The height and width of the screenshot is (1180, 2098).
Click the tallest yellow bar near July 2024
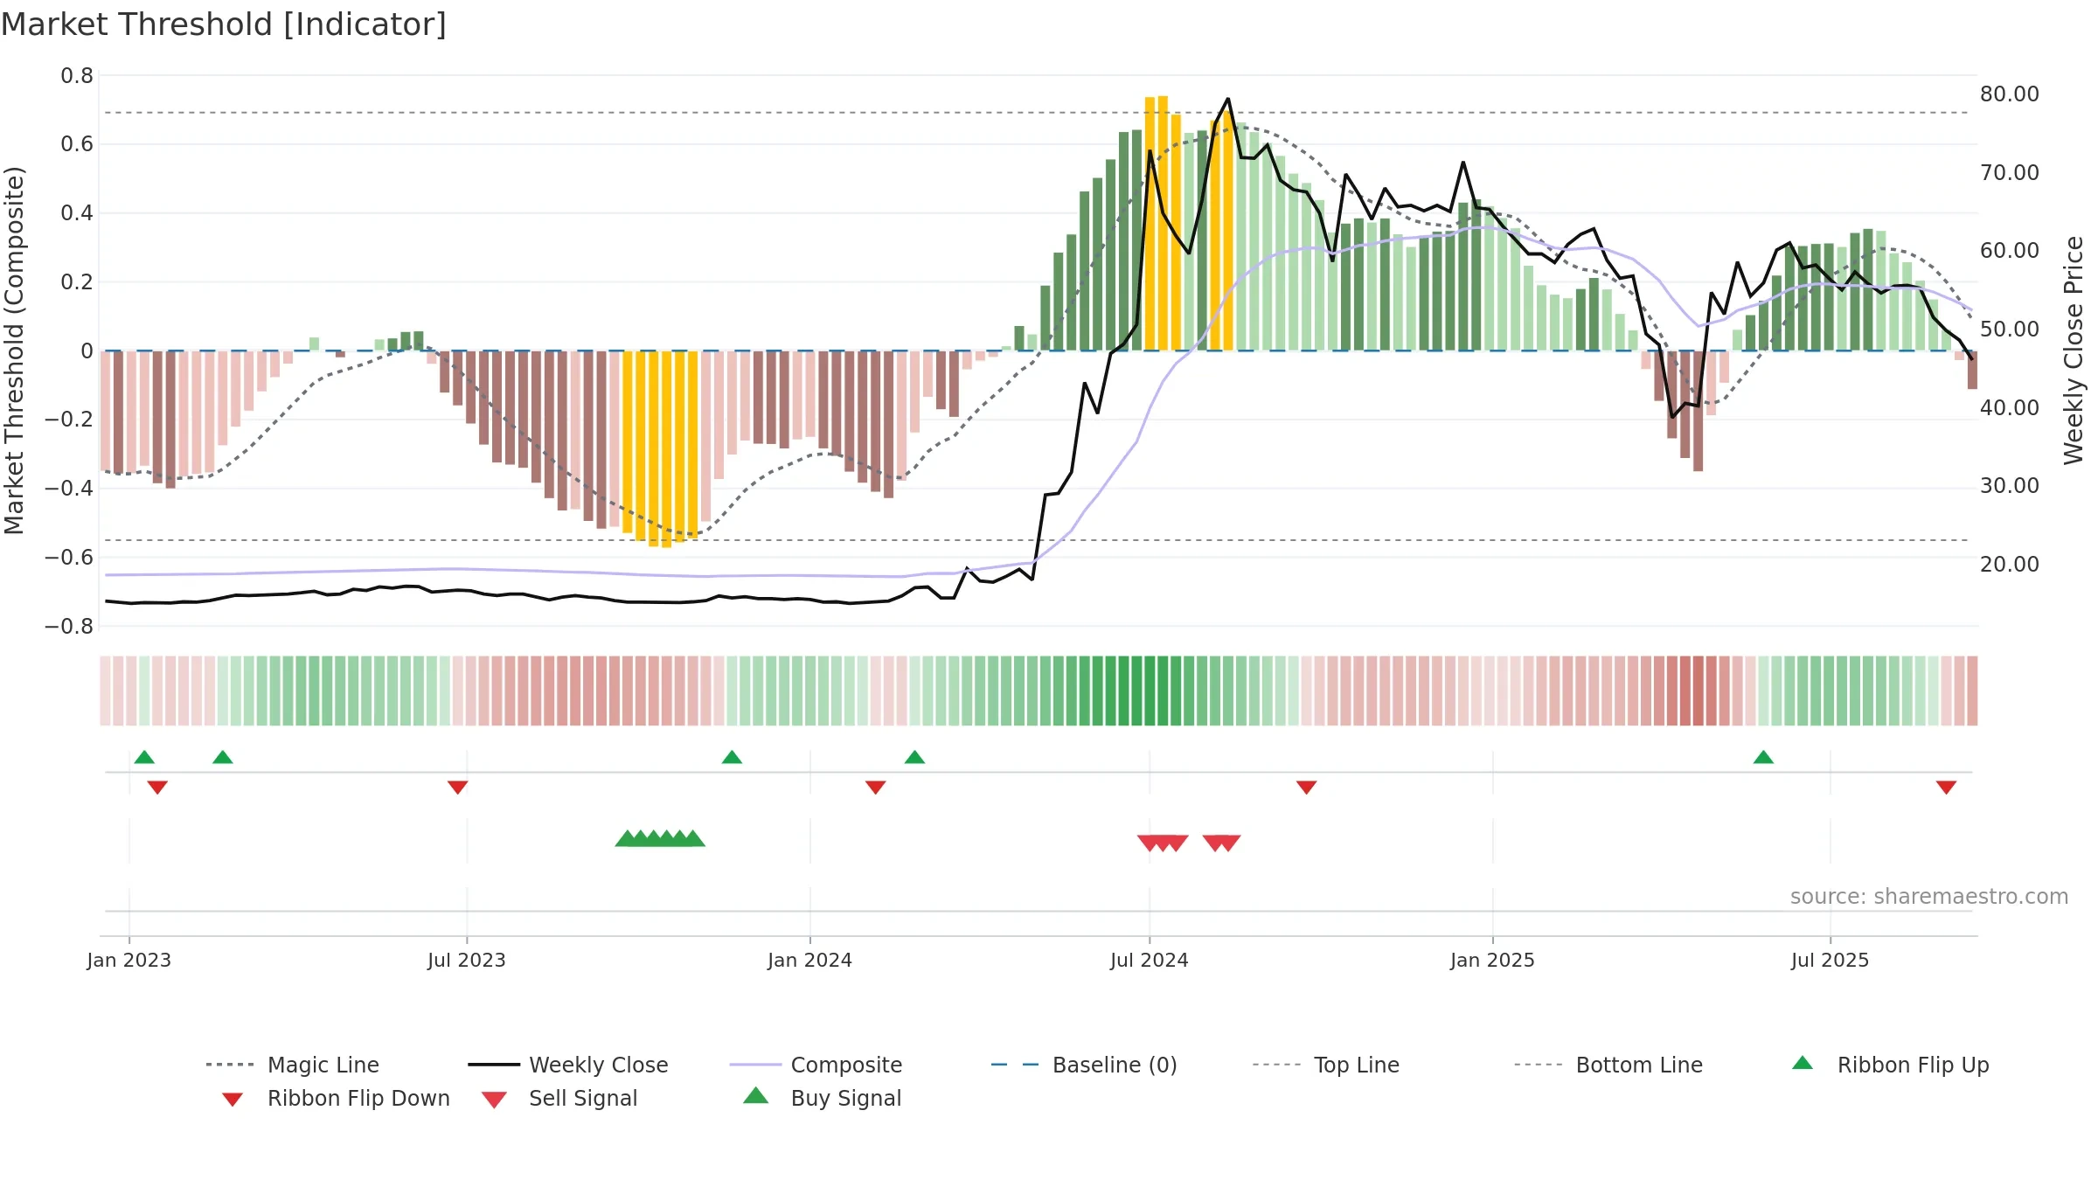[x=1163, y=223]
